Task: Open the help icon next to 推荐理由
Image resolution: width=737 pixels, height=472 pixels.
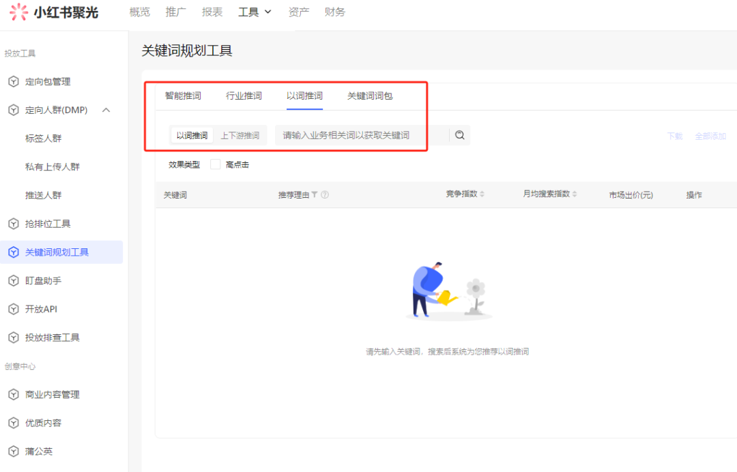Action: (x=325, y=194)
